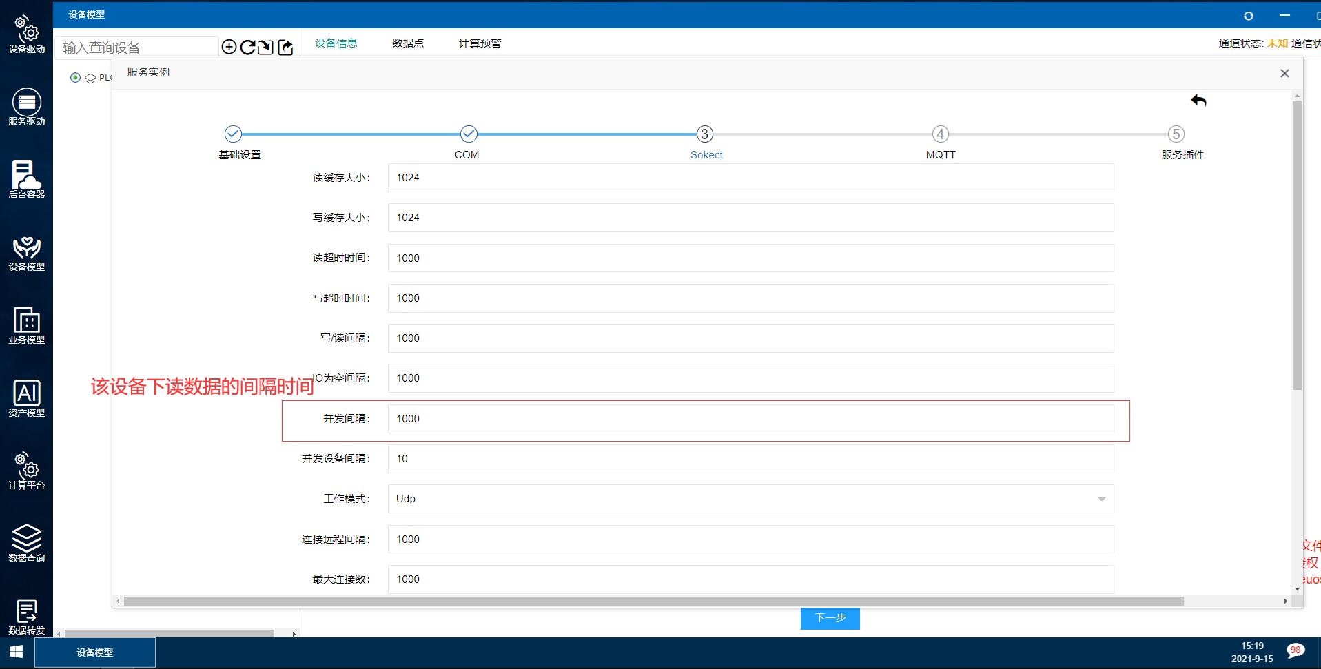Click the dialog vertical scrollbar thumb
This screenshot has width=1321, height=669.
tap(1297, 245)
